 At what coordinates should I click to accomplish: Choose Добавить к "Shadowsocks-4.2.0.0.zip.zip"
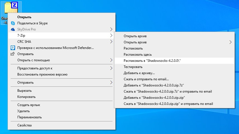pyautogui.click(x=174, y=98)
